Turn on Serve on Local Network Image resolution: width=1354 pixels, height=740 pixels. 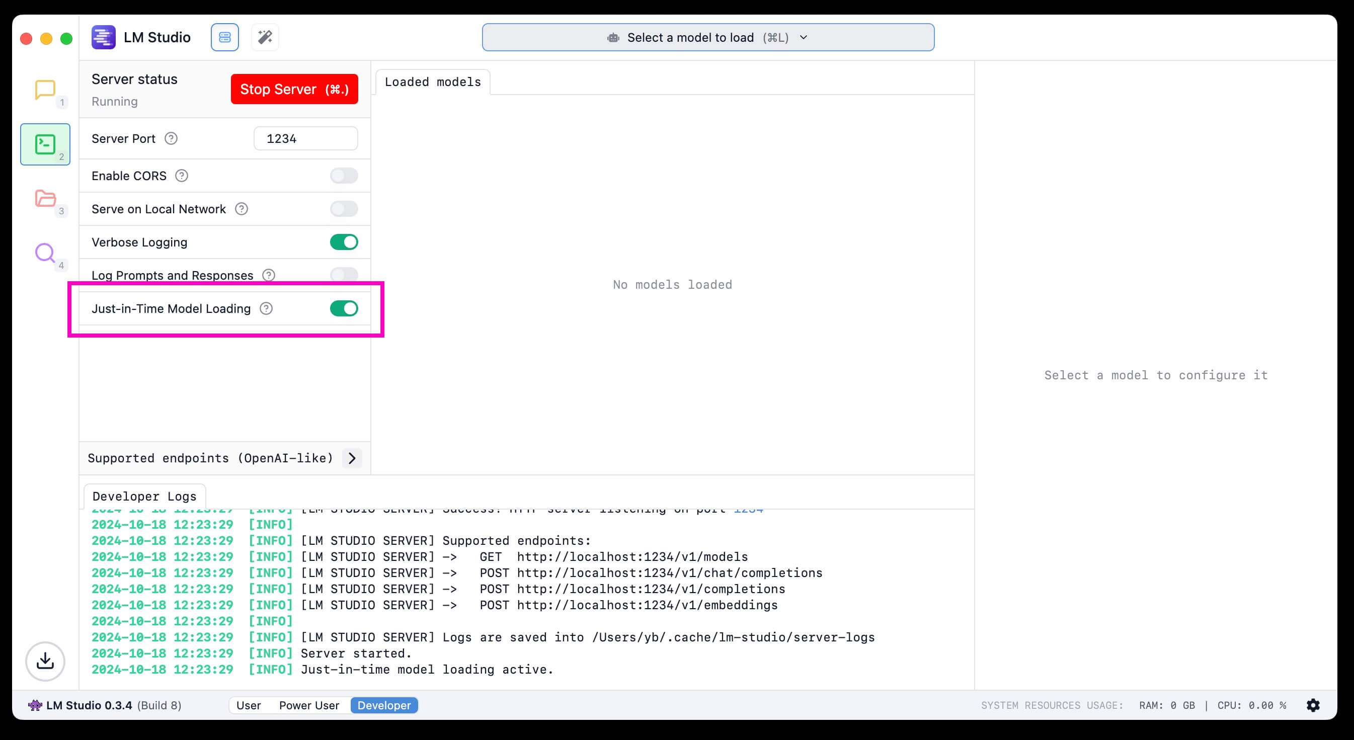click(x=344, y=209)
